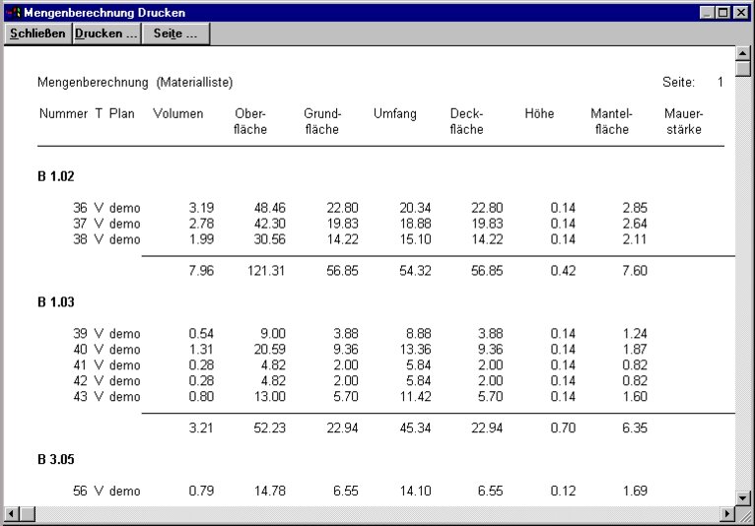
Task: Click the Höhe total 0.42
Action: point(563,271)
